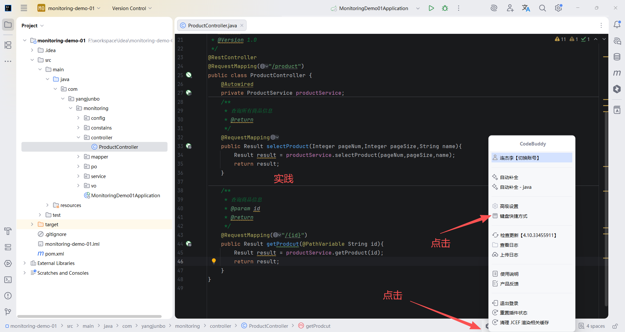
Task: Expand the config package
Action: pyautogui.click(x=78, y=118)
